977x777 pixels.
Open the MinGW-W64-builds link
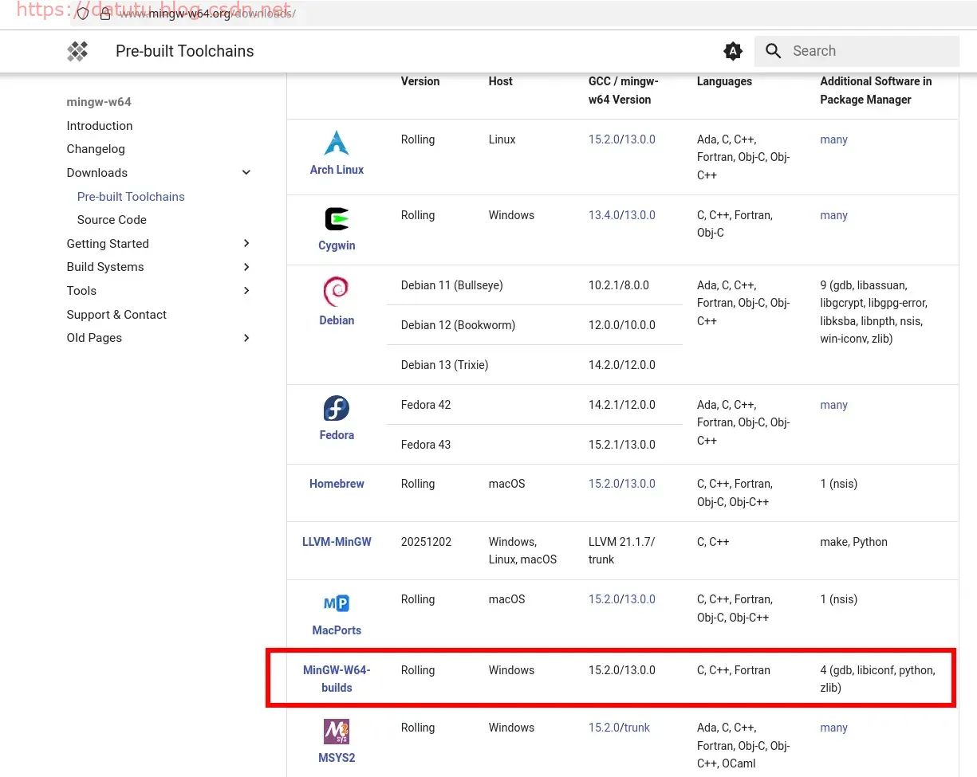click(337, 678)
